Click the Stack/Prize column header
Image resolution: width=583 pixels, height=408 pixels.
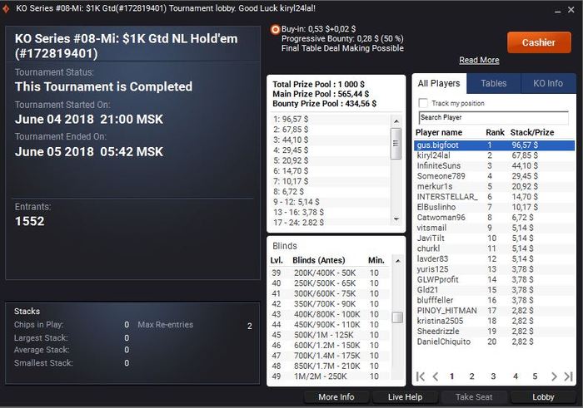(532, 132)
